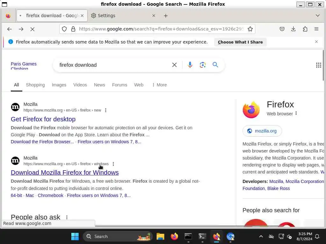Open Download the Firefox Browser sublink

[x=42, y=142]
